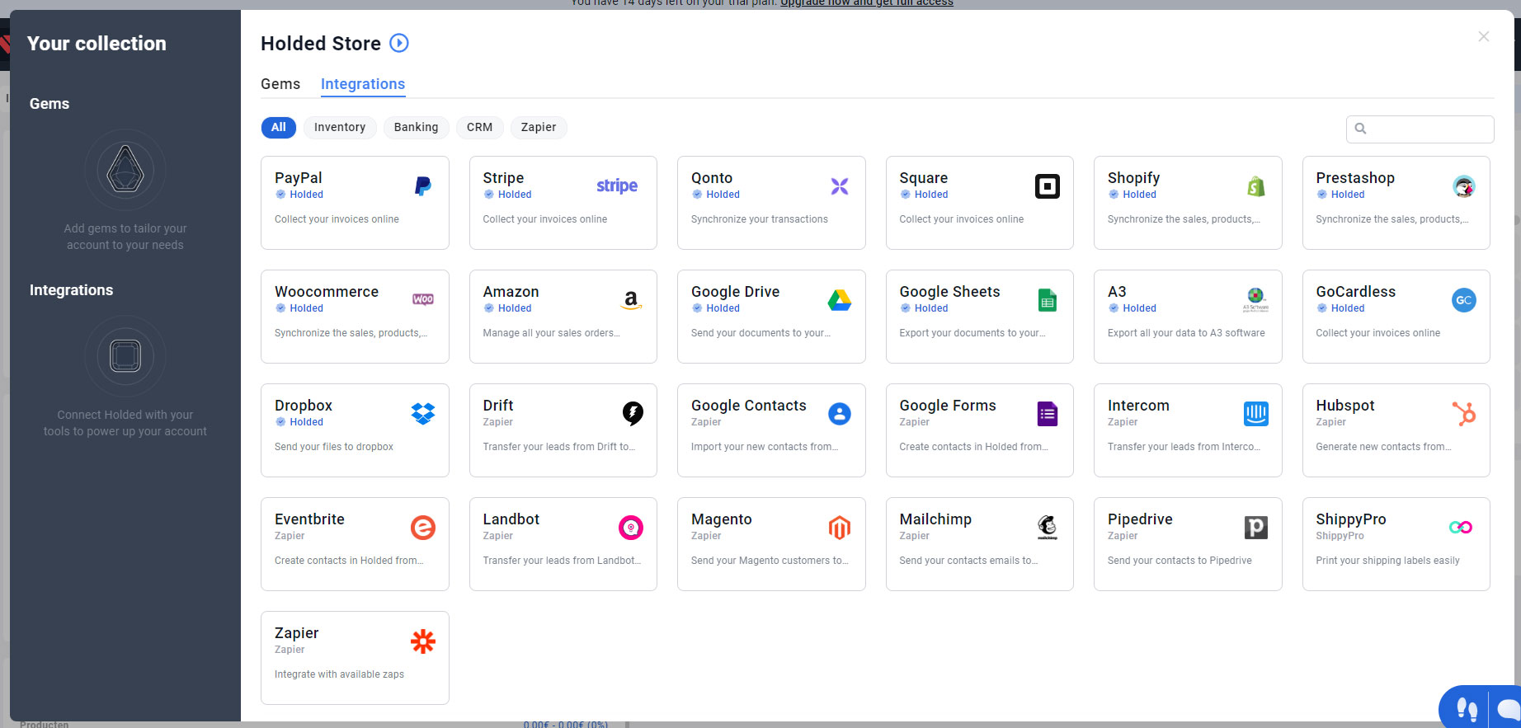The image size is (1521, 728).
Task: Click the Amazon logo icon
Action: click(x=631, y=300)
